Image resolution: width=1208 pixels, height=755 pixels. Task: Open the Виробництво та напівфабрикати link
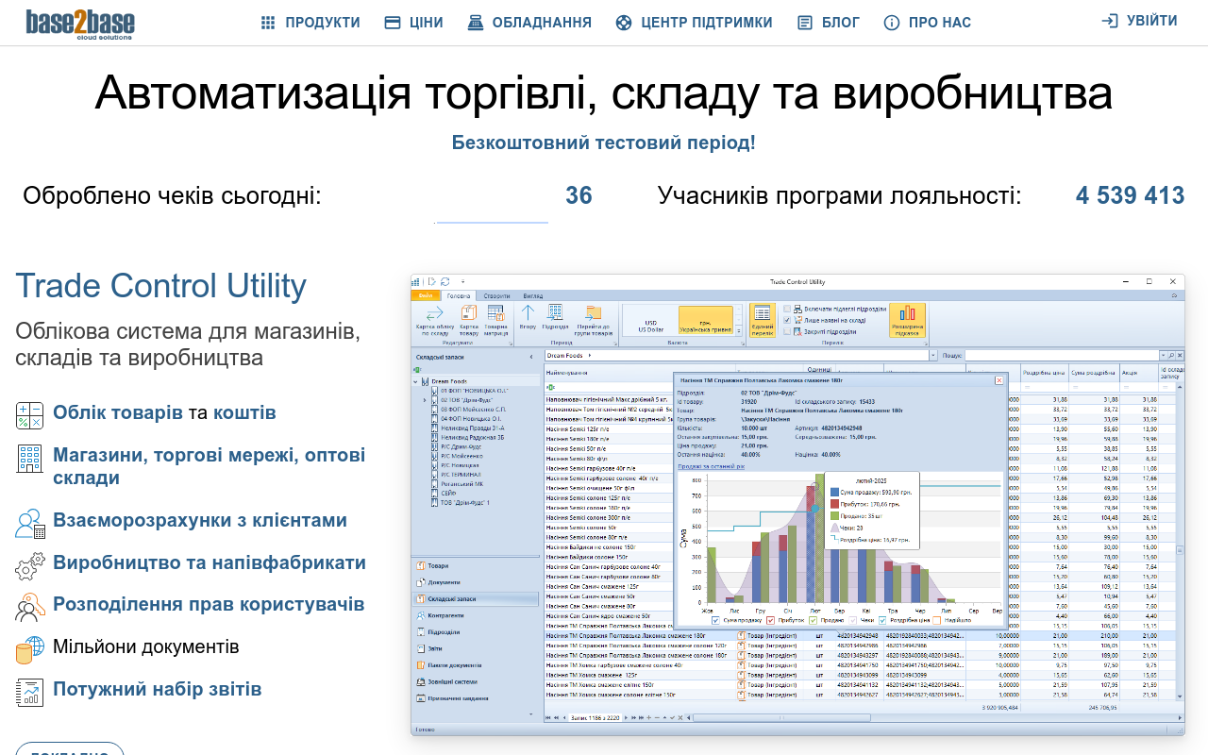click(210, 562)
